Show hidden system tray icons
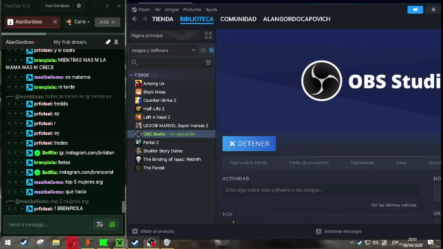The width and height of the screenshot is (443, 249). click(x=352, y=243)
